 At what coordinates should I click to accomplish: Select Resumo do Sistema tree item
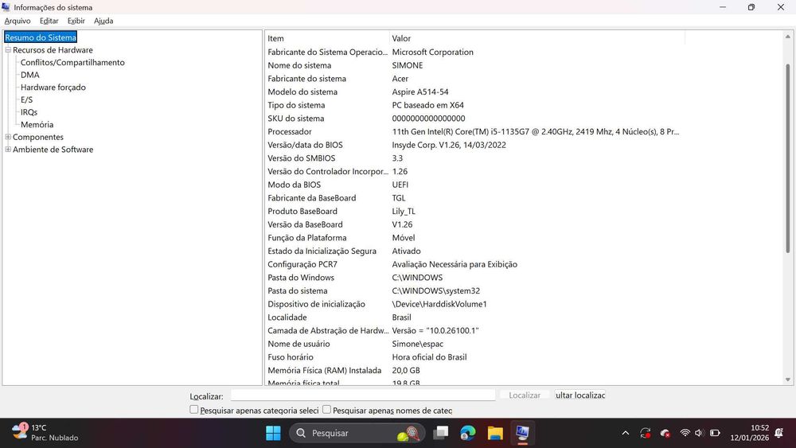click(41, 37)
